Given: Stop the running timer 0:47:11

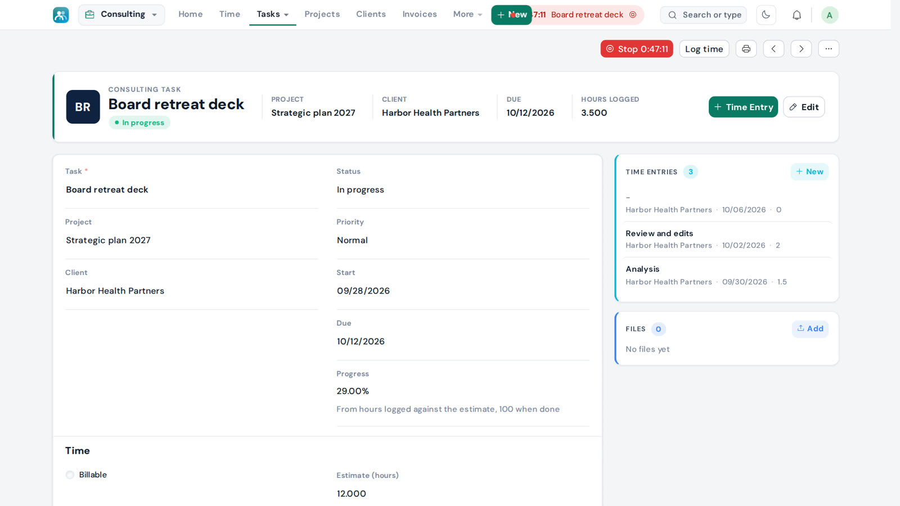Looking at the screenshot, I should pyautogui.click(x=637, y=49).
